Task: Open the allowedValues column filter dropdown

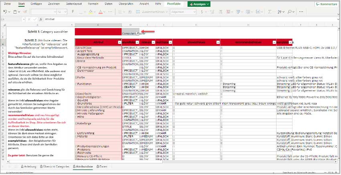Action: click(x=218, y=42)
